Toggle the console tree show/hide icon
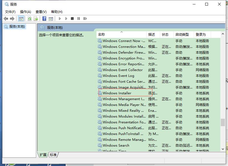Viewport: 228px width, 166px height. pyautogui.click(x=21, y=19)
